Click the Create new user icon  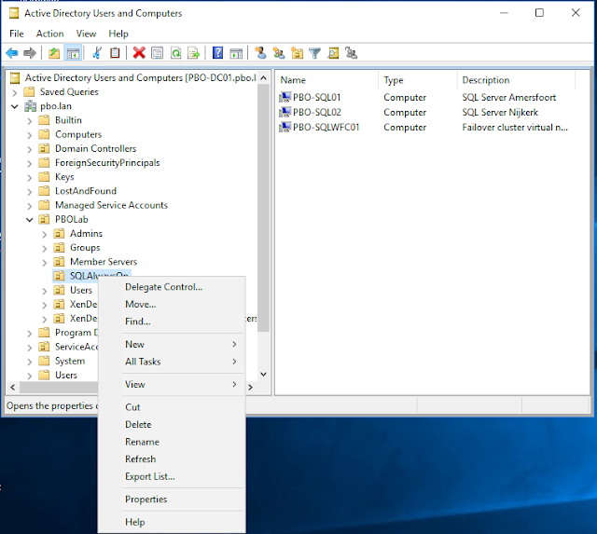pyautogui.click(x=260, y=53)
